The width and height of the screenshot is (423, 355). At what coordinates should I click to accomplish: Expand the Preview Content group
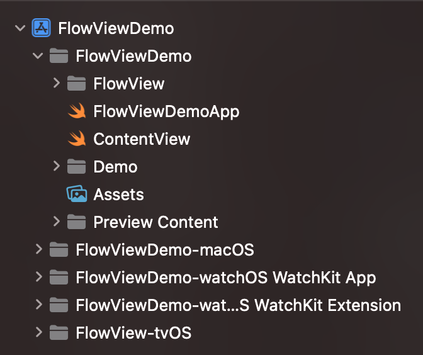[56, 222]
